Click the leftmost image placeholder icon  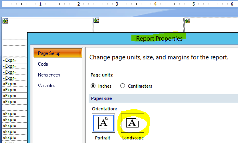[x=5, y=21]
